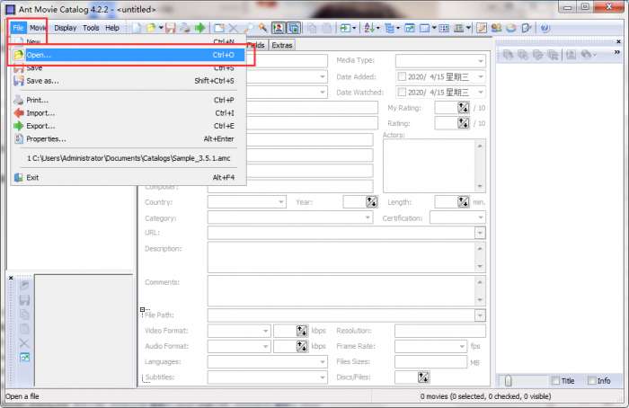Click the print icon in toolbar
Viewport: 629px width, 408px height.
pos(184,28)
